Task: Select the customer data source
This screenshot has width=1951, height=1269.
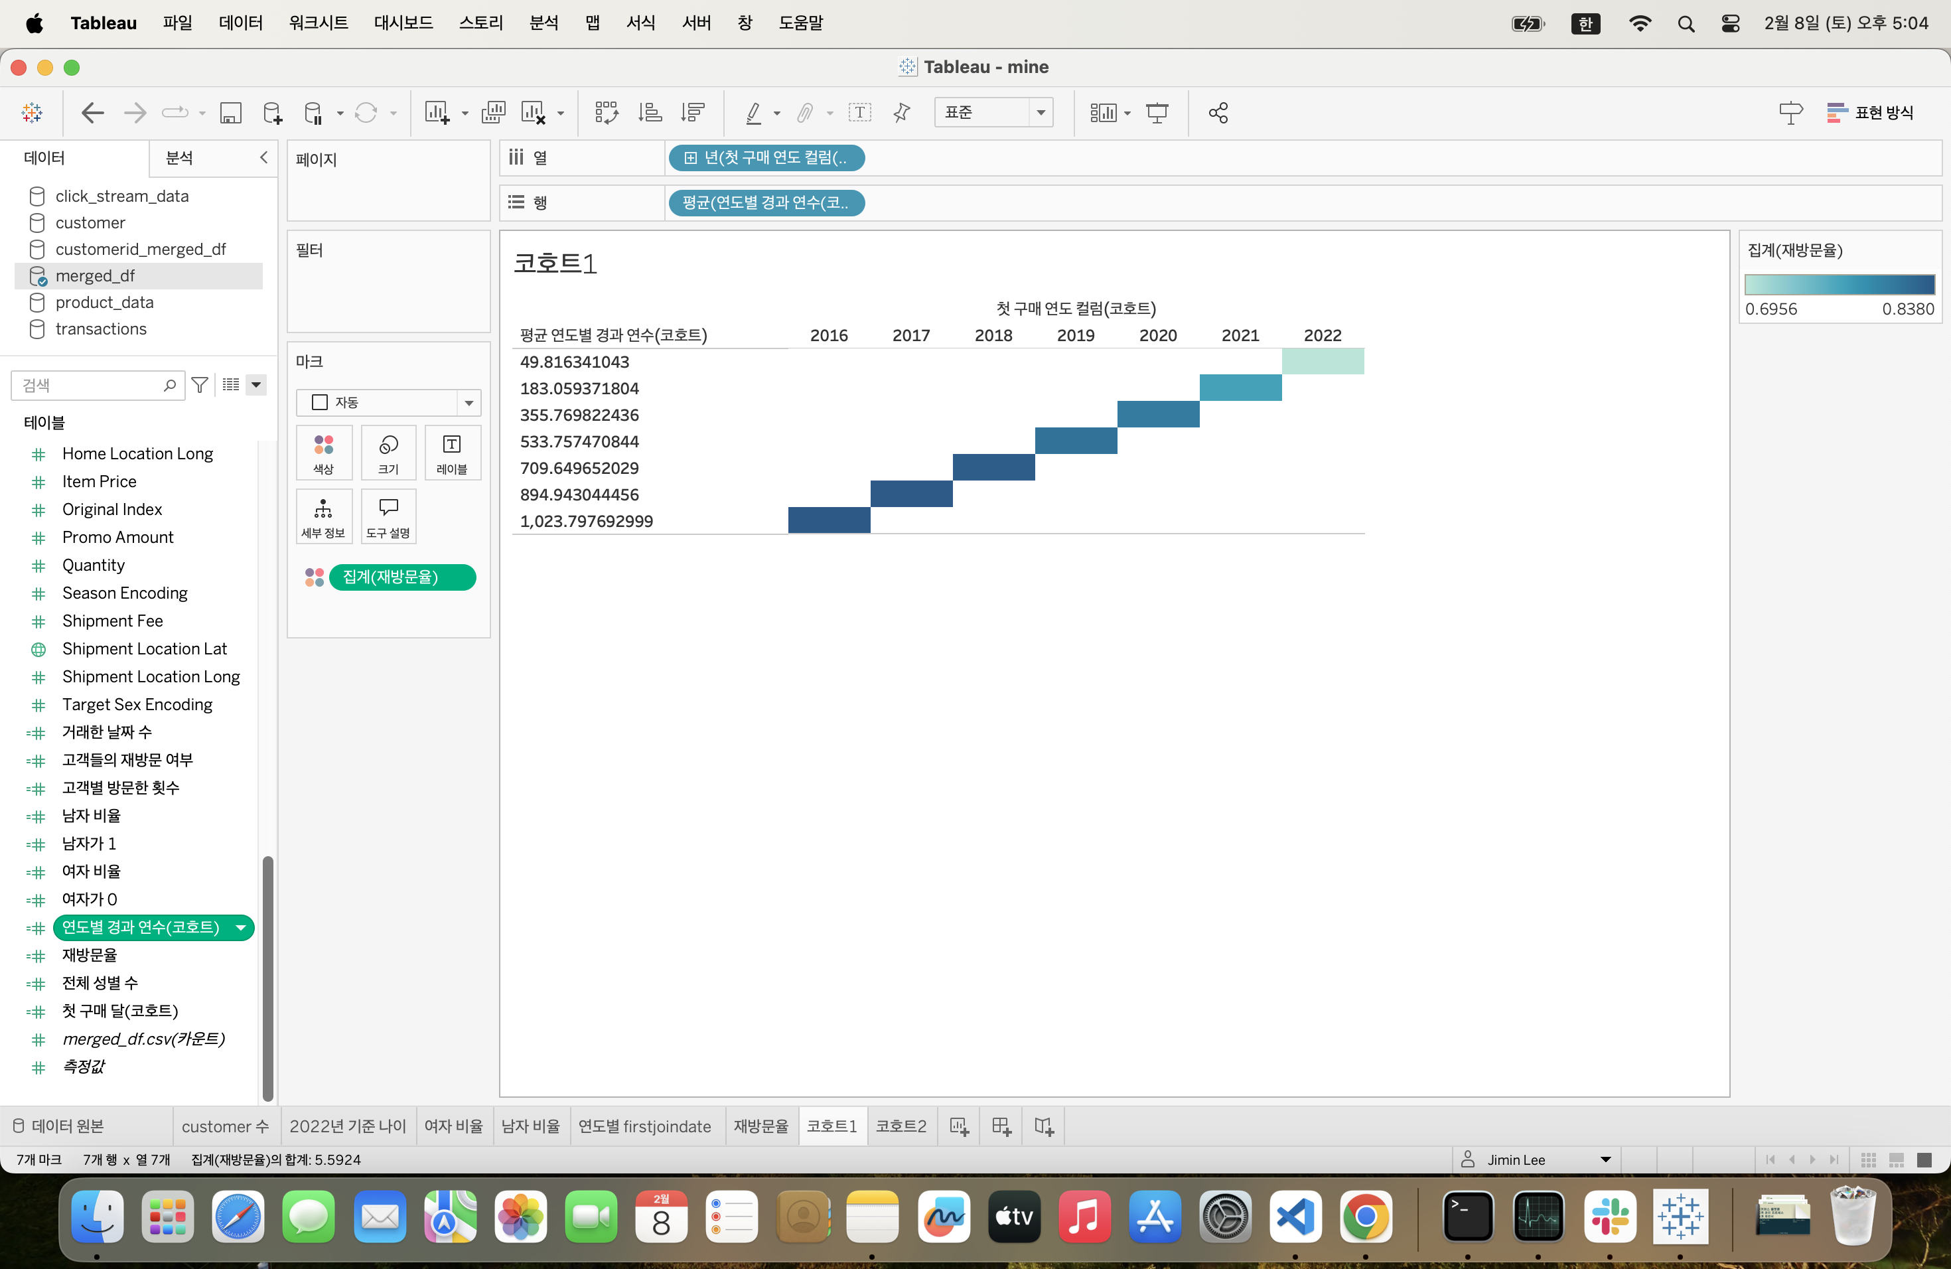Action: (x=90, y=222)
